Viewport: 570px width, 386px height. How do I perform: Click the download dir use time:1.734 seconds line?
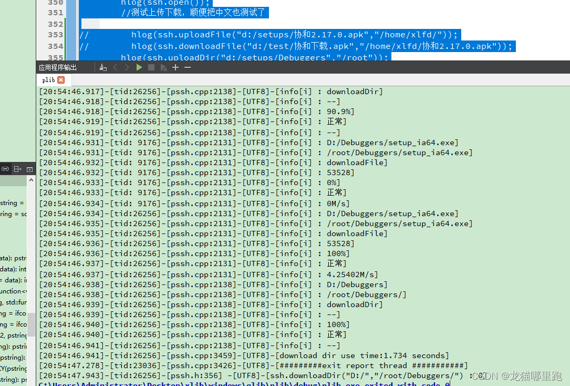(244, 355)
